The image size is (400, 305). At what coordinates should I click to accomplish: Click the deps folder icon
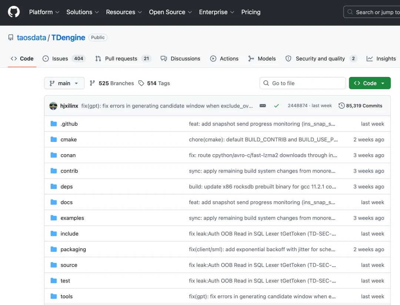pyautogui.click(x=54, y=187)
